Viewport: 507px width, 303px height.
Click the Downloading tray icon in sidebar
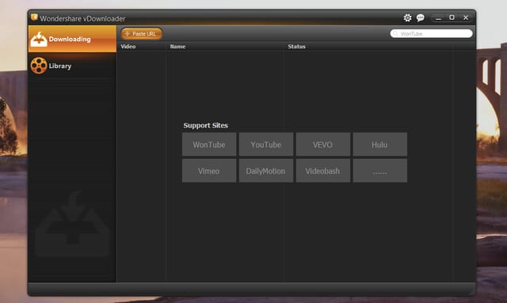pos(39,39)
